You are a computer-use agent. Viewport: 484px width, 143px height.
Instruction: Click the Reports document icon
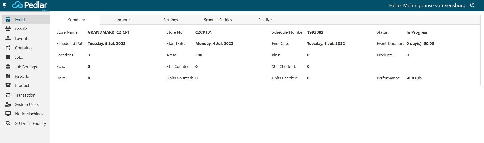click(8, 76)
